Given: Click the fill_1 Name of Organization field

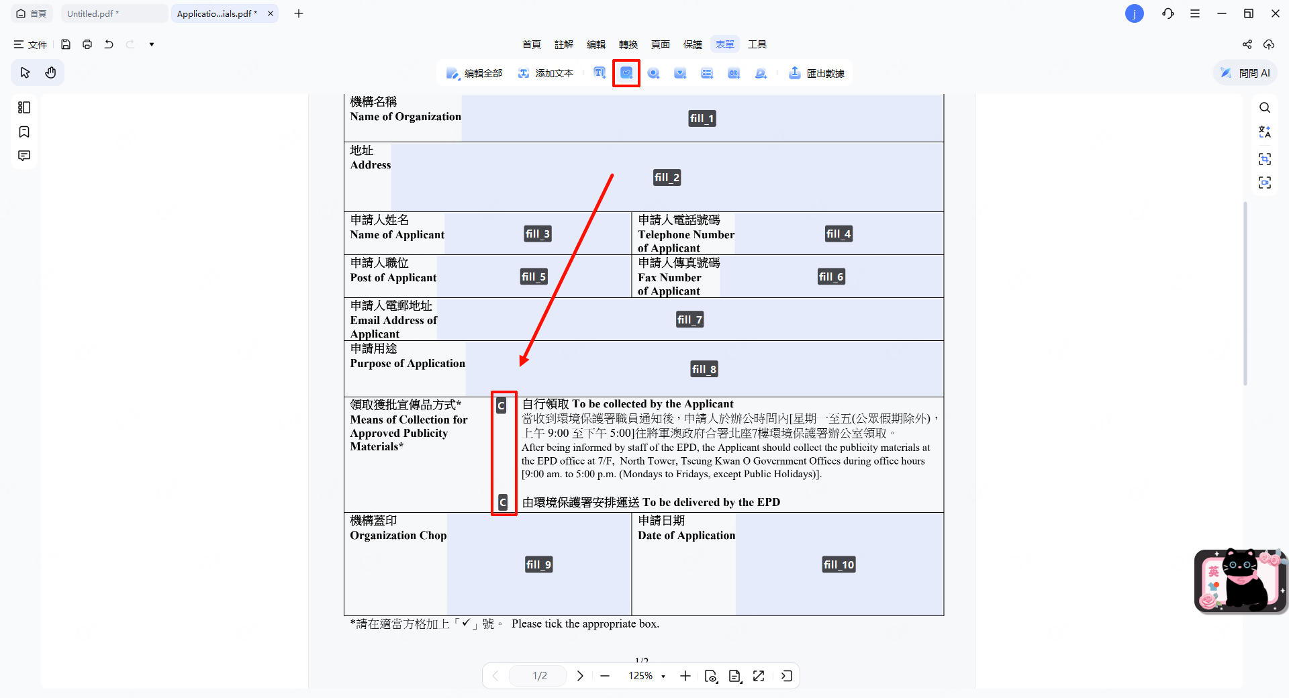Looking at the screenshot, I should (x=702, y=118).
